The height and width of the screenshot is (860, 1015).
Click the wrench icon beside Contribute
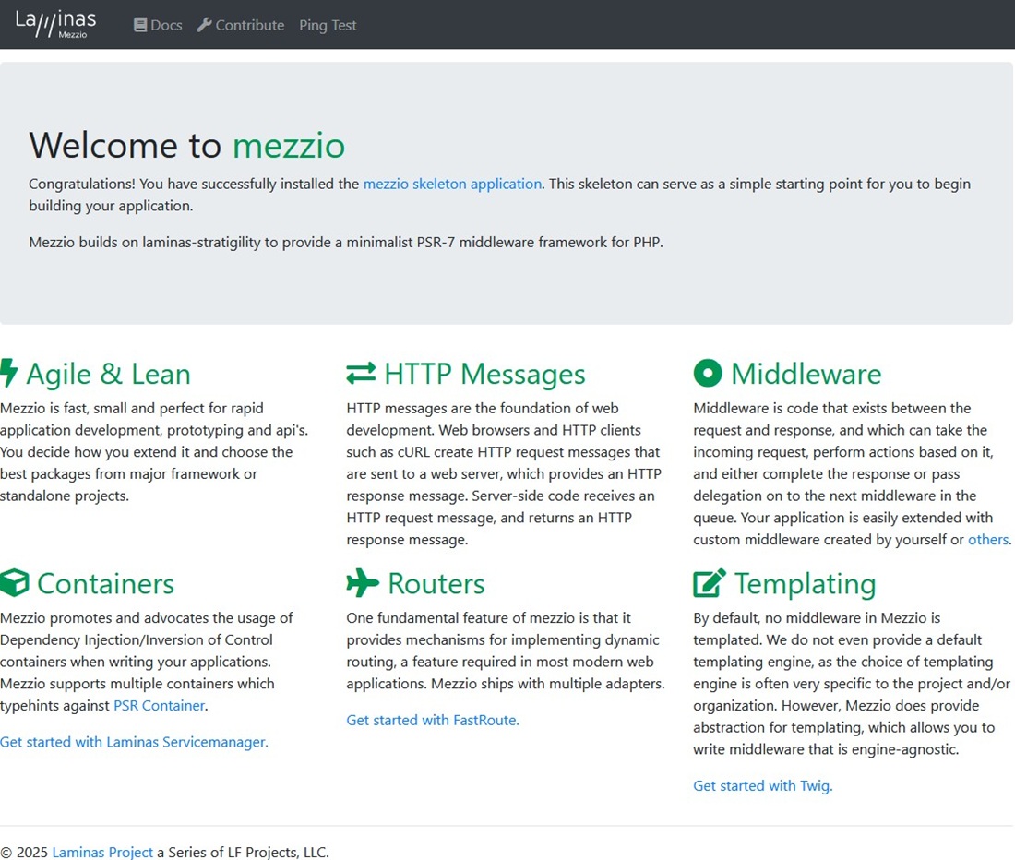[x=204, y=25]
